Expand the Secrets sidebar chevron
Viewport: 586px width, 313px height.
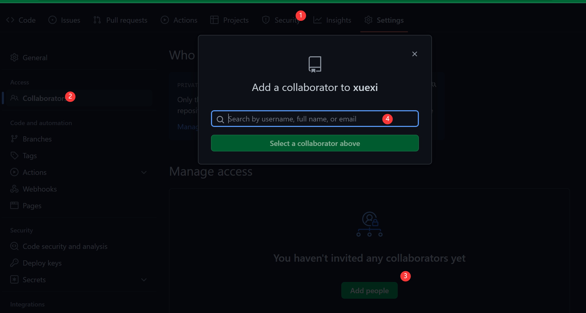144,280
